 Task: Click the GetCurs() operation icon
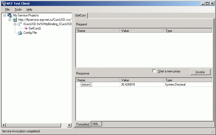coord(25,28)
